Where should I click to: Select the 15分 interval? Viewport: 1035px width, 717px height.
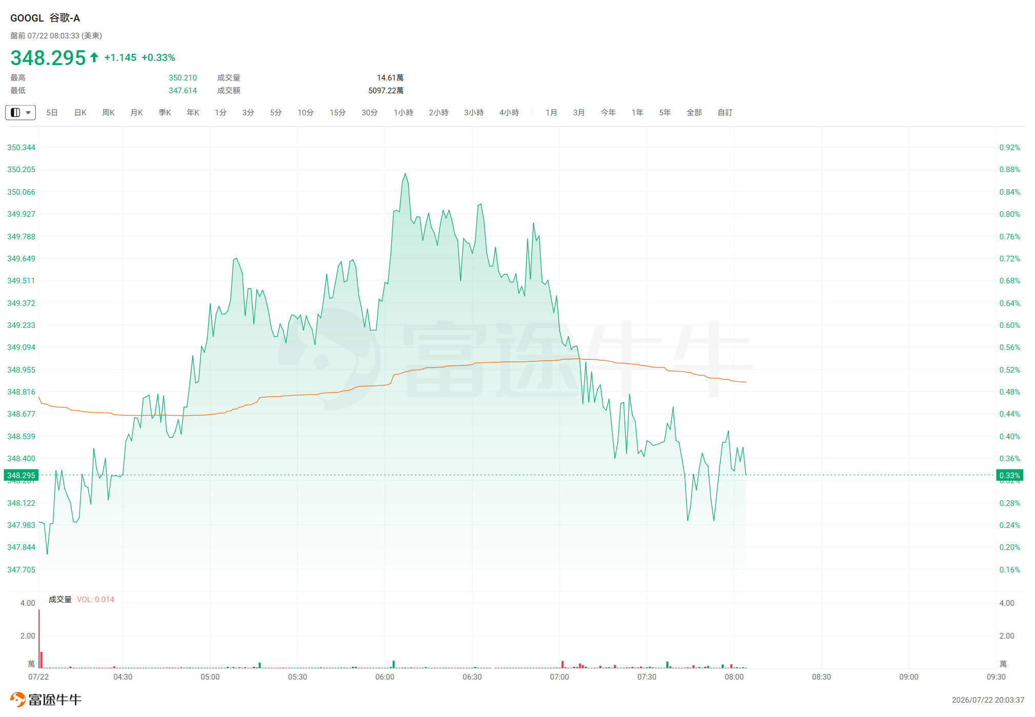[x=337, y=112]
